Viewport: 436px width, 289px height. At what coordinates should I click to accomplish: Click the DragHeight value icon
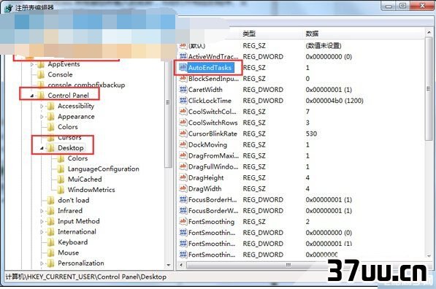click(183, 177)
